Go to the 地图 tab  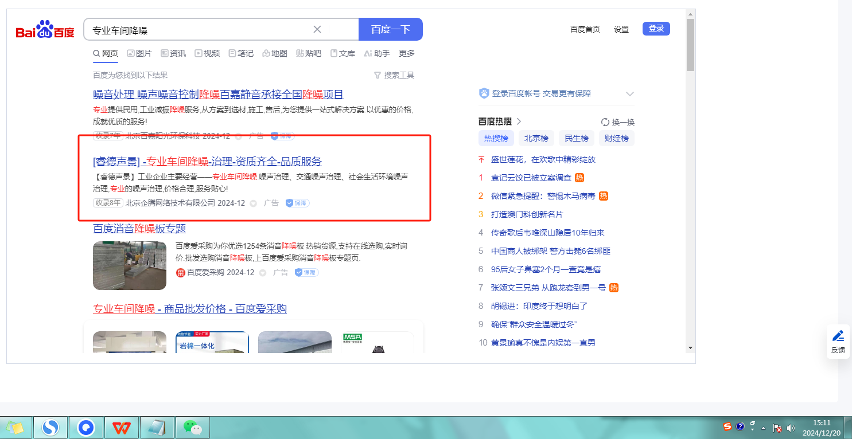275,53
